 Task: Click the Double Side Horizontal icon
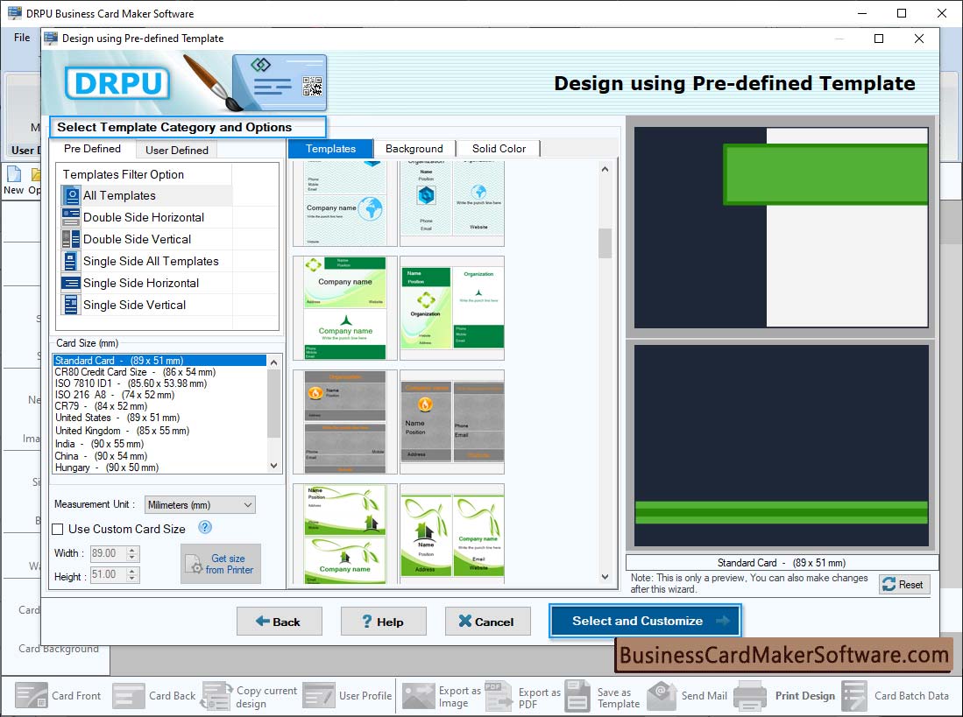click(71, 217)
